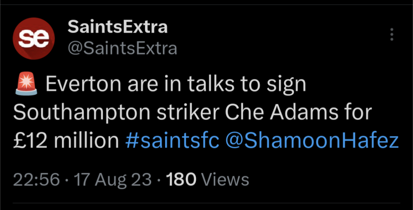Click the word million in the tweet
Image resolution: width=413 pixels, height=210 pixels.
(x=87, y=141)
